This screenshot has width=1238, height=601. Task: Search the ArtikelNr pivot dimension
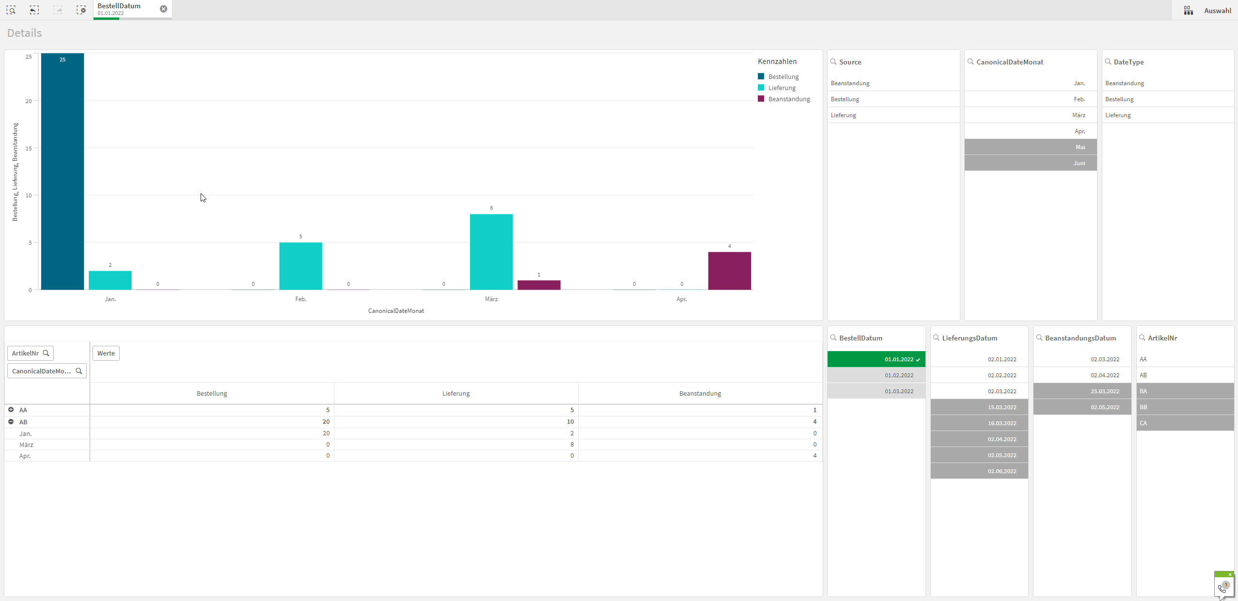click(46, 353)
